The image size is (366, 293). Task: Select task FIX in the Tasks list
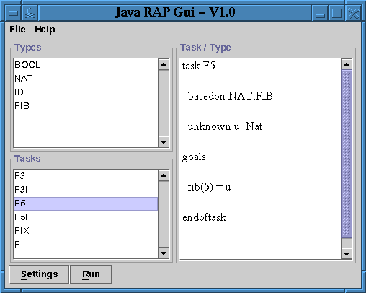[x=86, y=231]
